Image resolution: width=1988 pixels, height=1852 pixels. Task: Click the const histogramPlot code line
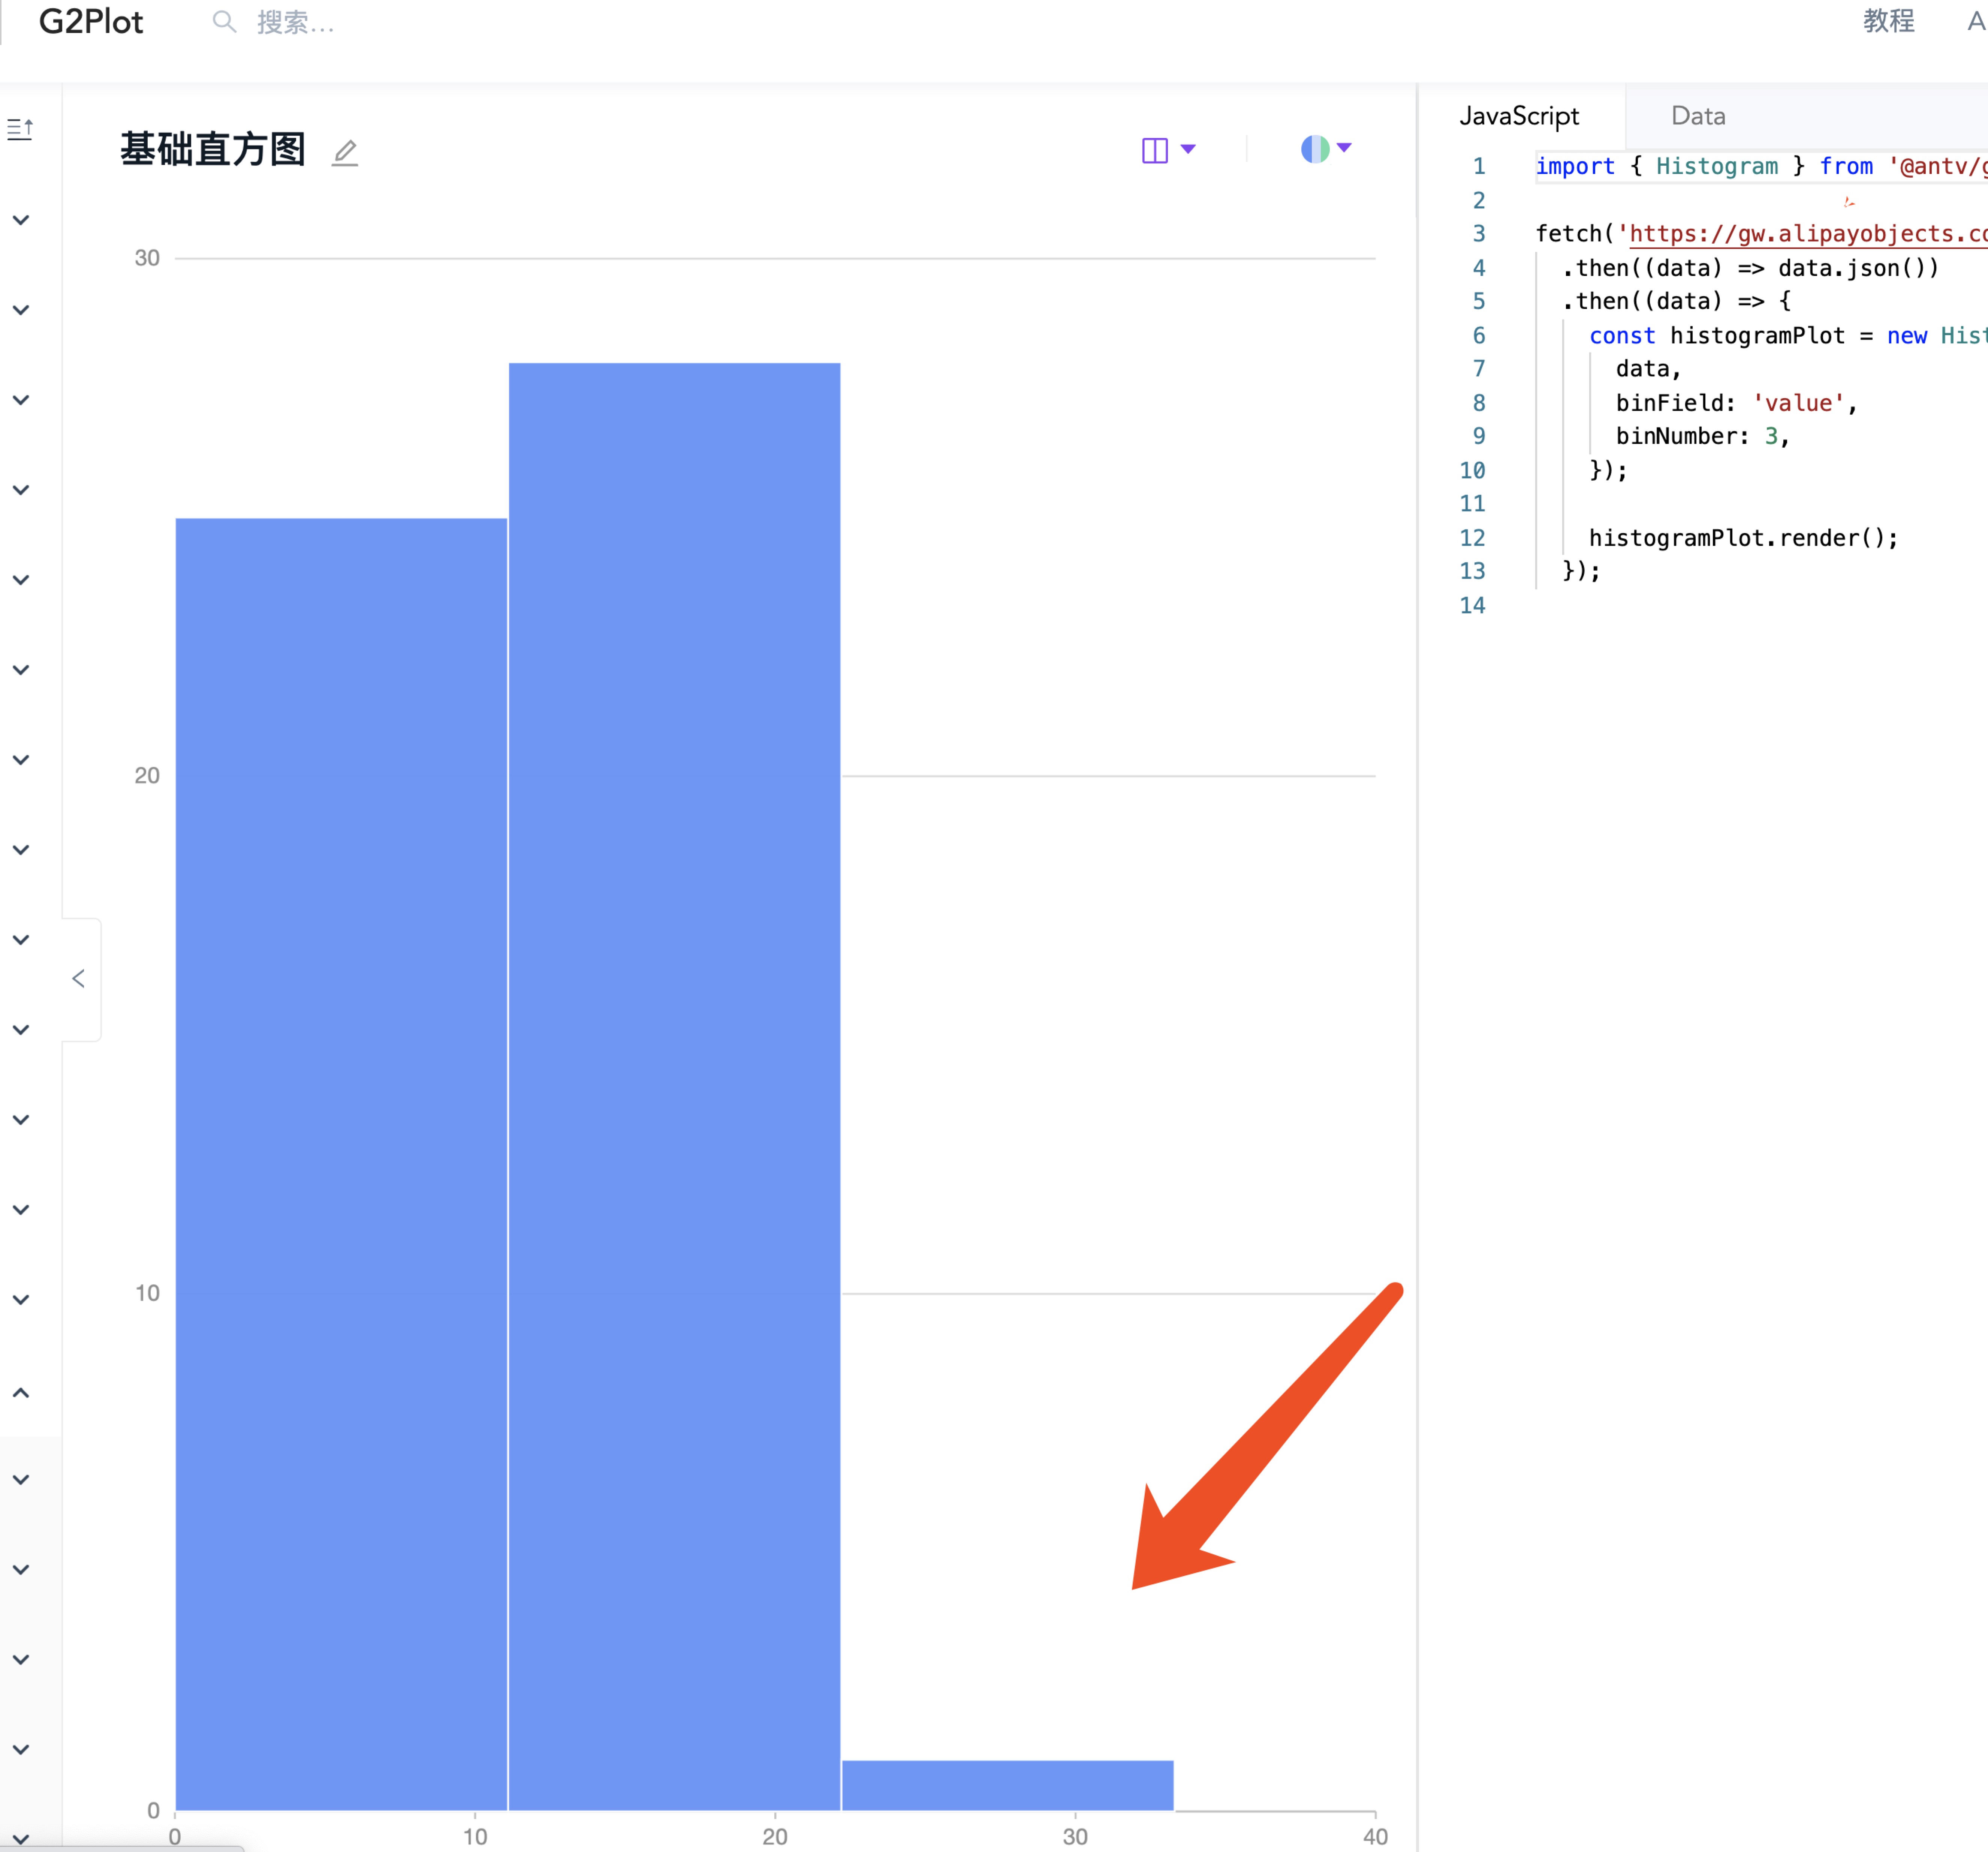pos(1788,336)
